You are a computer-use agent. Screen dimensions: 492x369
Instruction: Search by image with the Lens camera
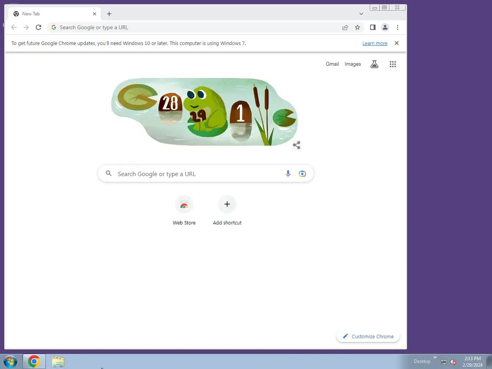[303, 174]
